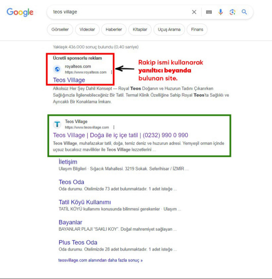
Task: Open the Teos Oda sitelink
Action: click(71, 182)
